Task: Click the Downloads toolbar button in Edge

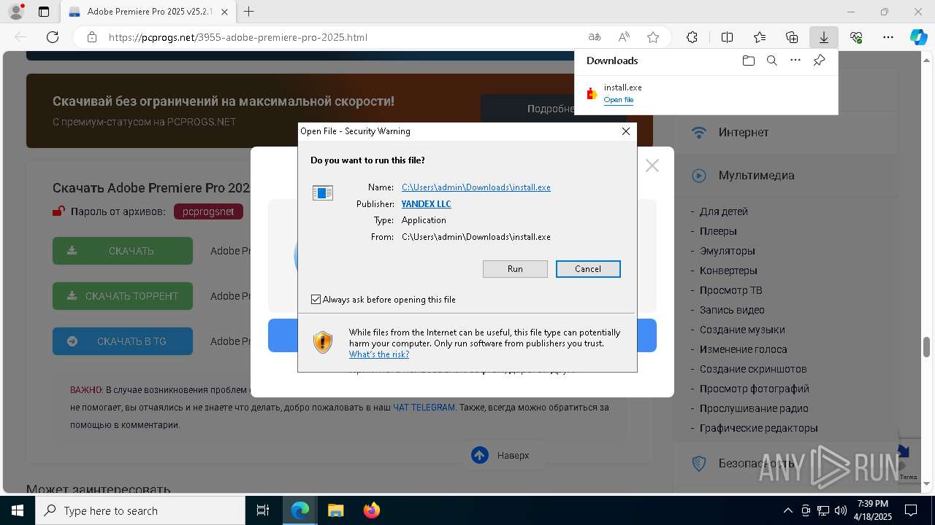Action: tap(824, 37)
